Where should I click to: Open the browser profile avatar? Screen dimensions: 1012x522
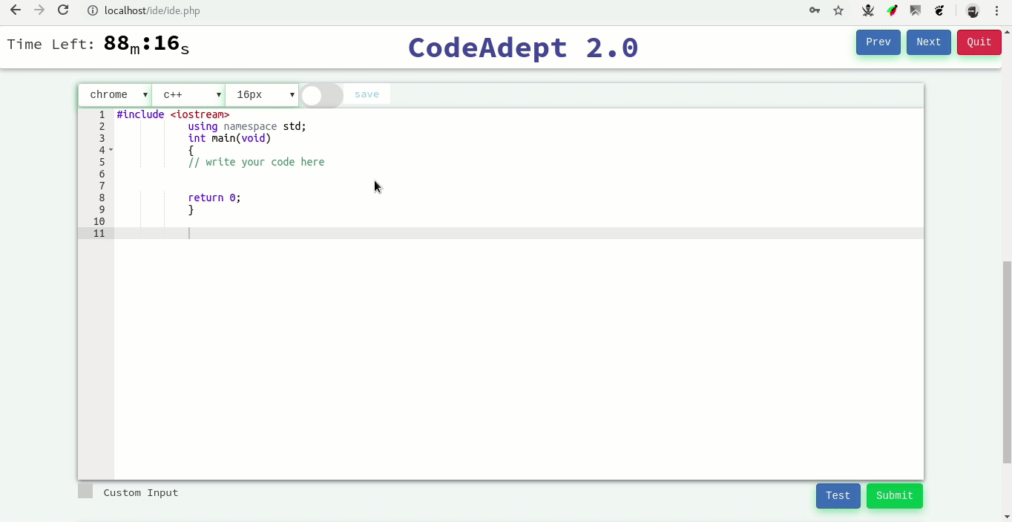tap(973, 10)
